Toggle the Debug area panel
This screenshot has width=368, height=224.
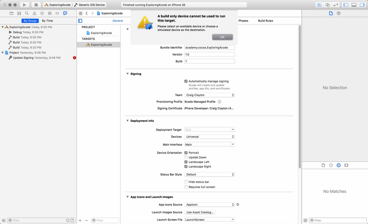pos(354,5)
